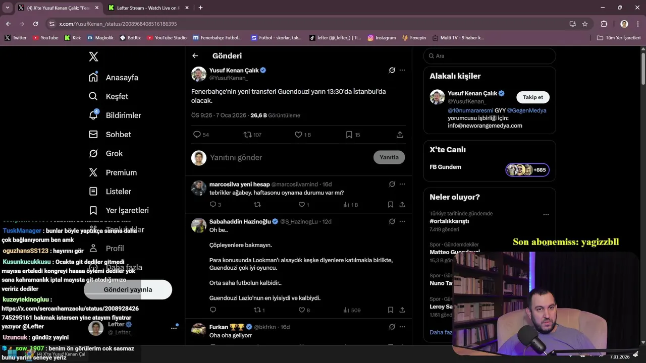Screen dimensions: 646x363
Task: Repost marcosilva yeni hesap's reply
Action: 257,205
